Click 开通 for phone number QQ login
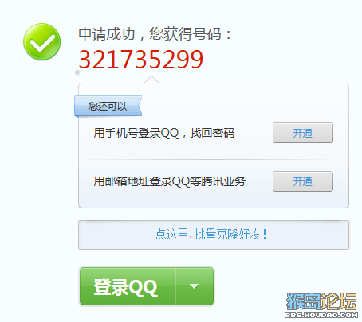This screenshot has width=362, height=322. tap(303, 133)
